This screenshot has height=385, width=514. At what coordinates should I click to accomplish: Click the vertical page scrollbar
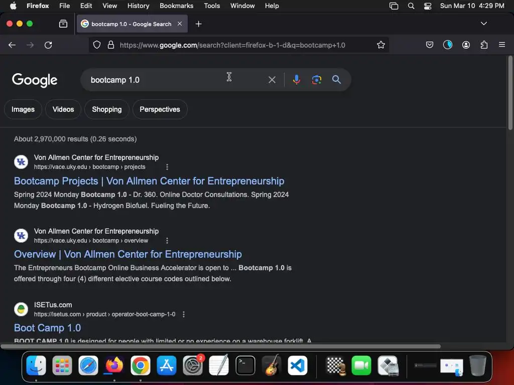510,93
